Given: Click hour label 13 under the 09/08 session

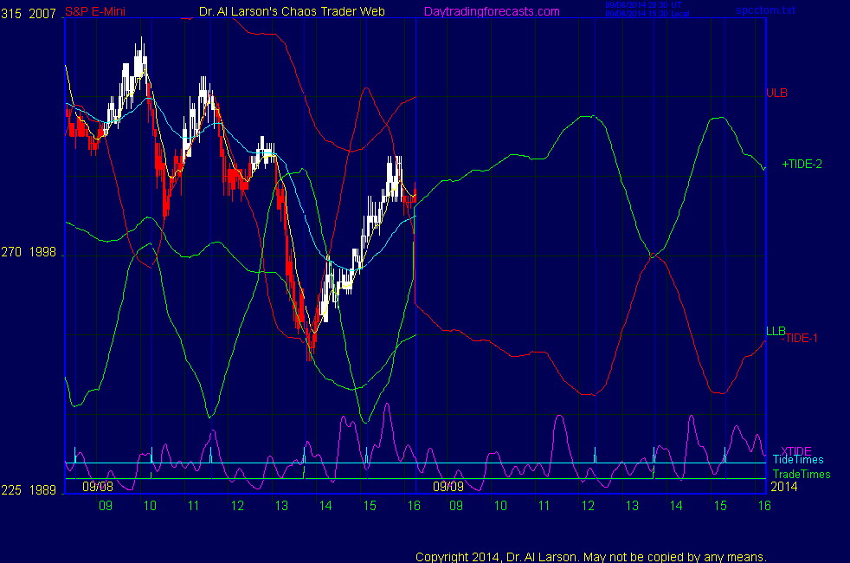Looking at the screenshot, I should [x=281, y=506].
